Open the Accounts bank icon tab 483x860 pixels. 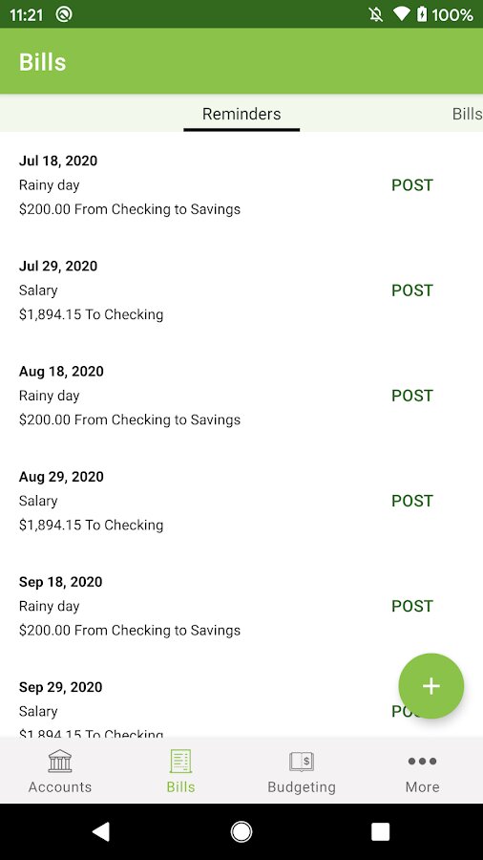[60, 770]
